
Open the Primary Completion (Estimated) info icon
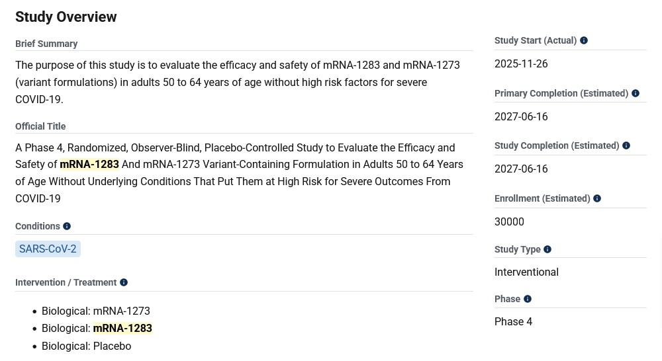pyautogui.click(x=636, y=93)
